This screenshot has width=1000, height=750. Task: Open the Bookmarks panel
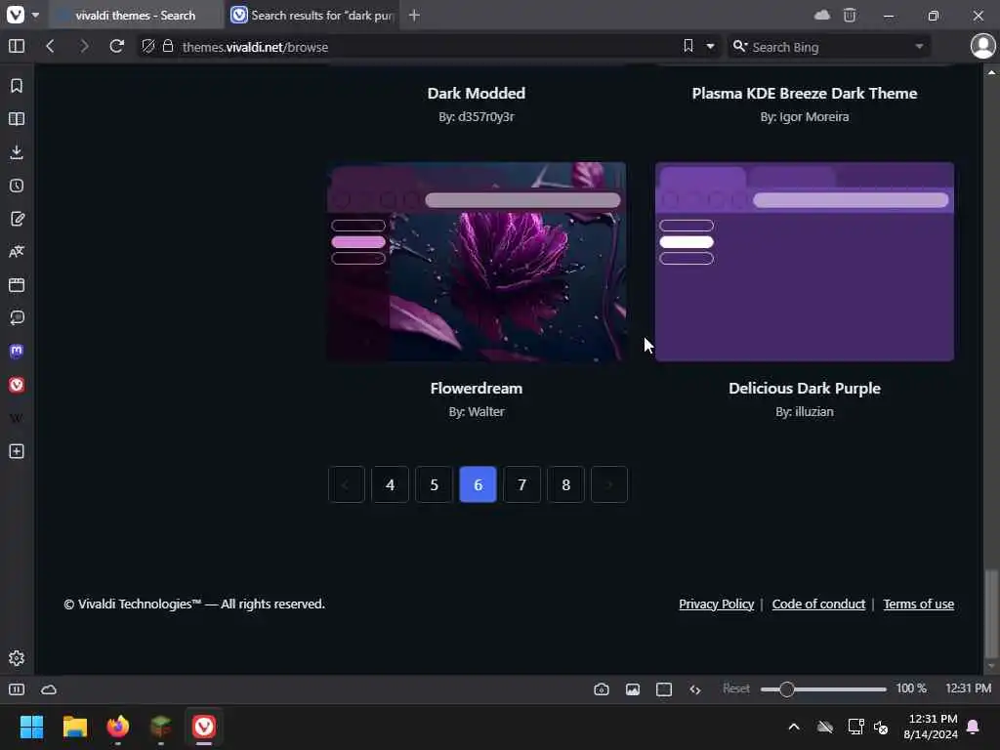[x=17, y=86]
